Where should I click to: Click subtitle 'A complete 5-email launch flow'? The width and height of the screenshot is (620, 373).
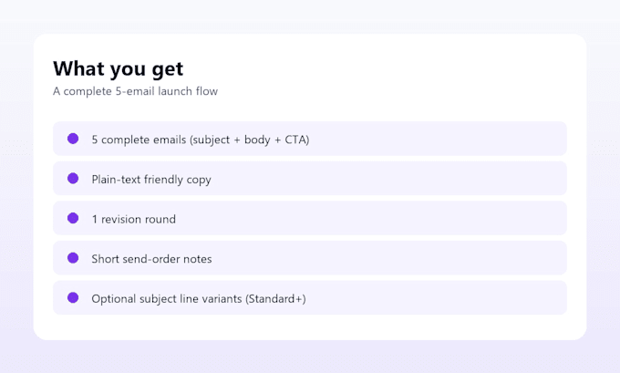click(x=135, y=91)
